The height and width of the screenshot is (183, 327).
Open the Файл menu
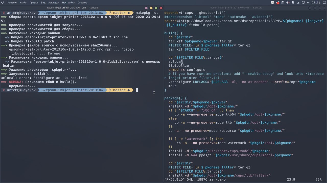pyautogui.click(x=23, y=3)
